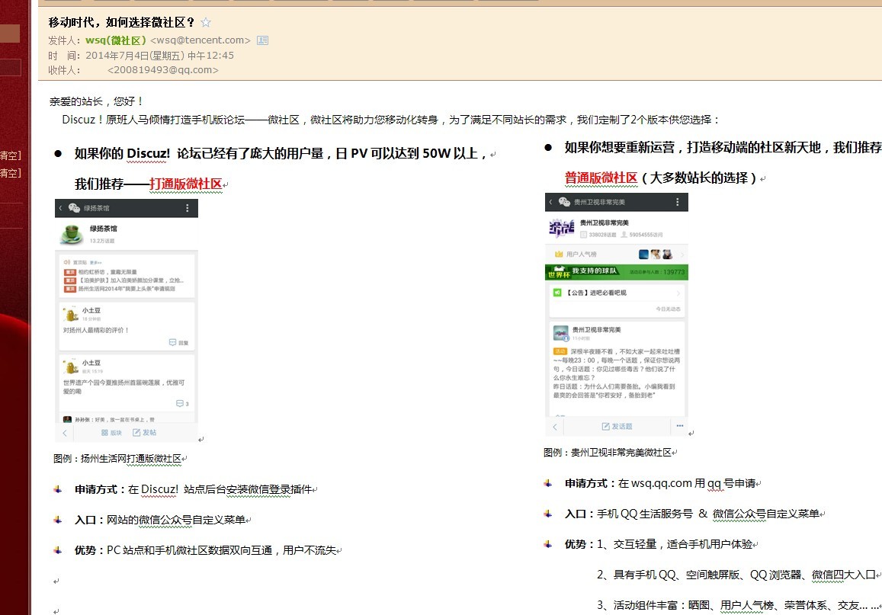The height and width of the screenshot is (615, 882).
Task: Click back arrow in 绿扬茶馆 screenshot header
Action: (x=61, y=208)
